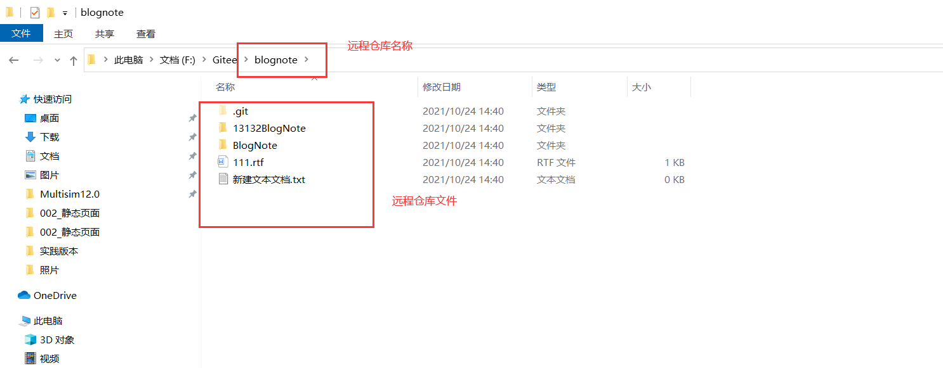
Task: Click the OneDrive cloud icon
Action: click(24, 295)
